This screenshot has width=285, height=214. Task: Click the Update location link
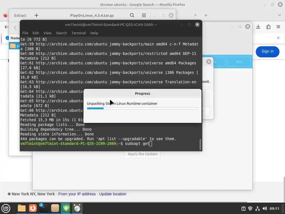(x=113, y=194)
